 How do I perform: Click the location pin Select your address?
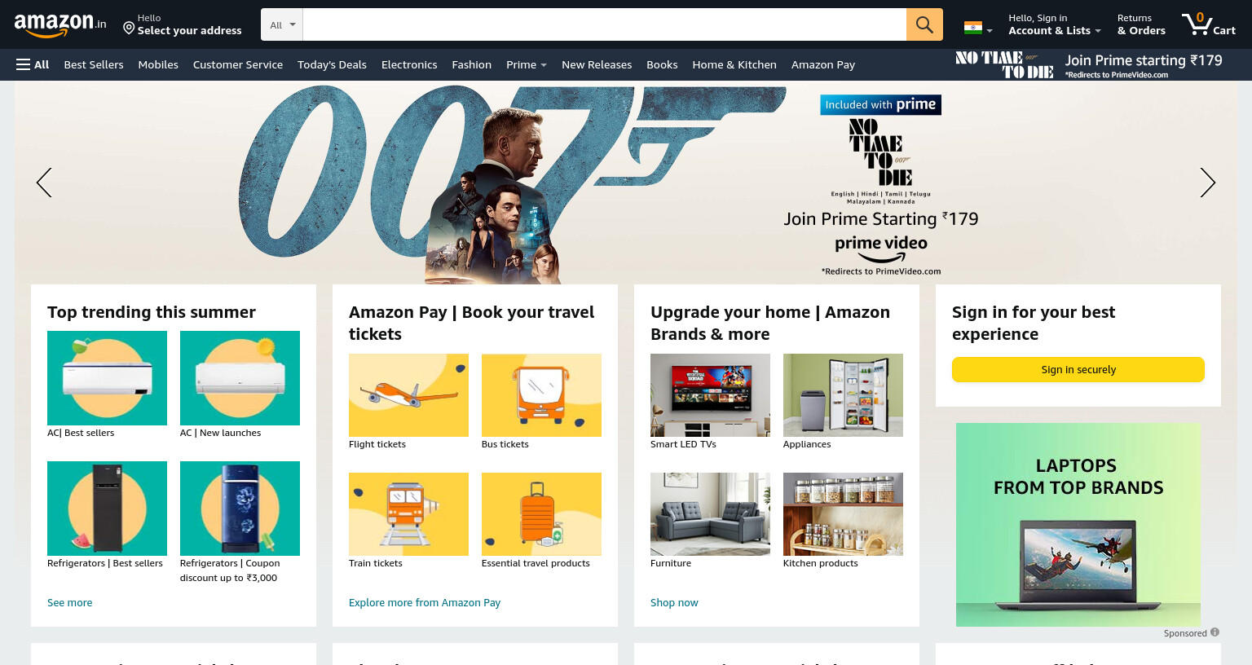[x=183, y=24]
